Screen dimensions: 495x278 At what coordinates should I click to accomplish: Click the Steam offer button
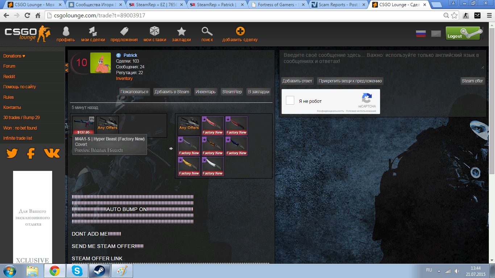pos(472,81)
